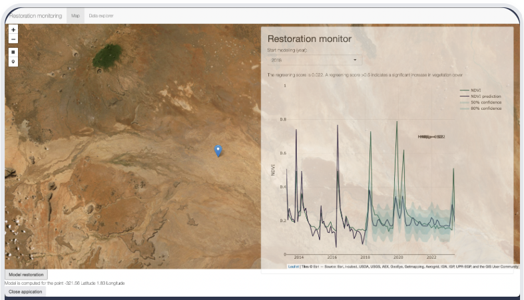Screen dimensions: 524x300
Task: Open the Leaflet attribution link
Action: [294, 267]
